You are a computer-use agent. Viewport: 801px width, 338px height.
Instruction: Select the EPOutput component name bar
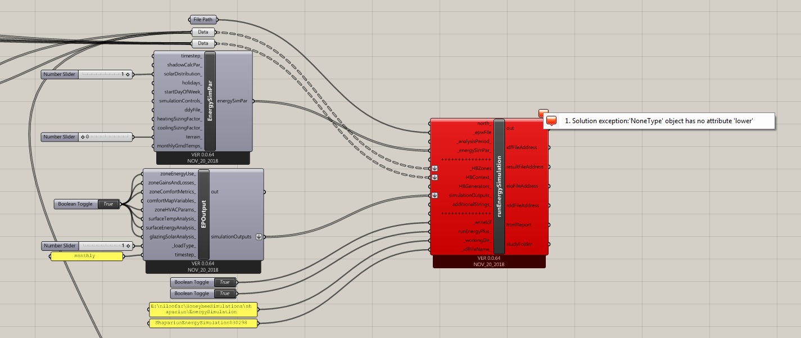[x=204, y=214]
